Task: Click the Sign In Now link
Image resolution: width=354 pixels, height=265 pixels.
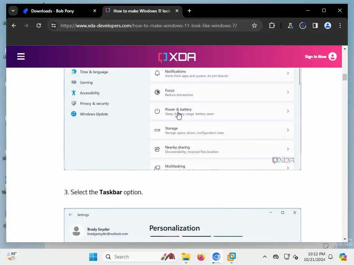Action: coord(315,57)
